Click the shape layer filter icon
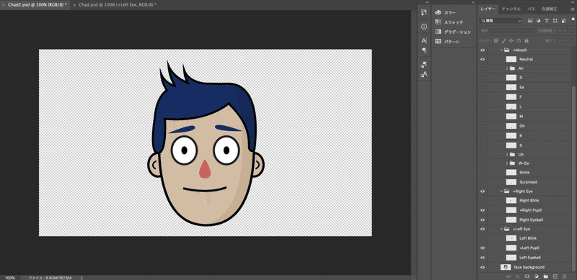Image resolution: width=577 pixels, height=280 pixels. click(555, 21)
